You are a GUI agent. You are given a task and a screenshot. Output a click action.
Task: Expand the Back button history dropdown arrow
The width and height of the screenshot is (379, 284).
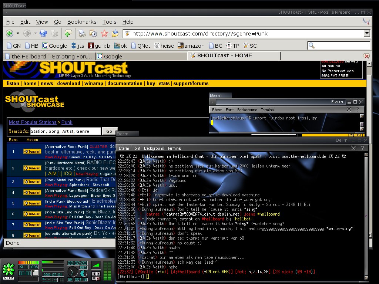[x=18, y=34]
